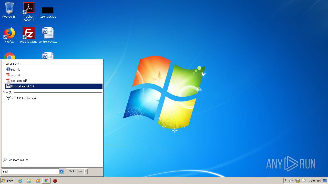Click the Files (1) group header
Viewport: 328px width, 184px height.
[x=8, y=92]
